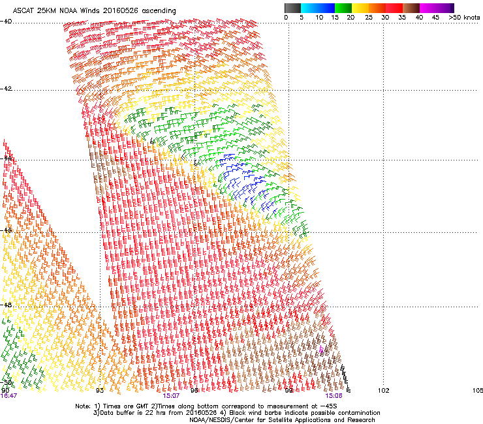Viewport: 483px width, 424px height.
Task: Click the '102' longitude axis label
Action: click(384, 391)
